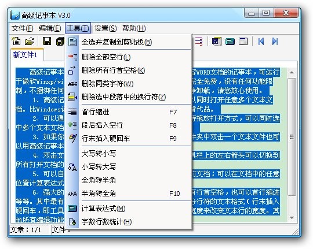313x249 pixels.
Task: Select 字数行数统计(H) menu item
Action: coord(129,222)
